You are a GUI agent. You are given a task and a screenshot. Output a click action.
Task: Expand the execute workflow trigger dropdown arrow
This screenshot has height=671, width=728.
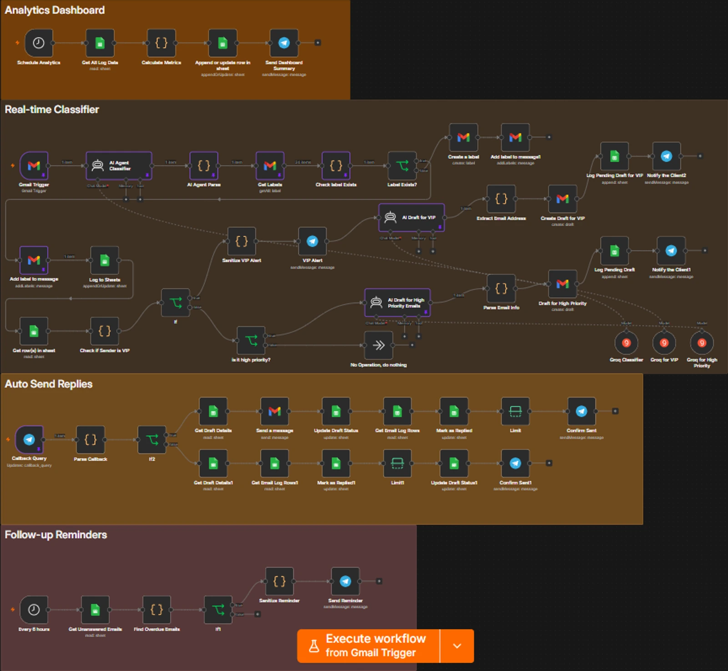coord(457,646)
